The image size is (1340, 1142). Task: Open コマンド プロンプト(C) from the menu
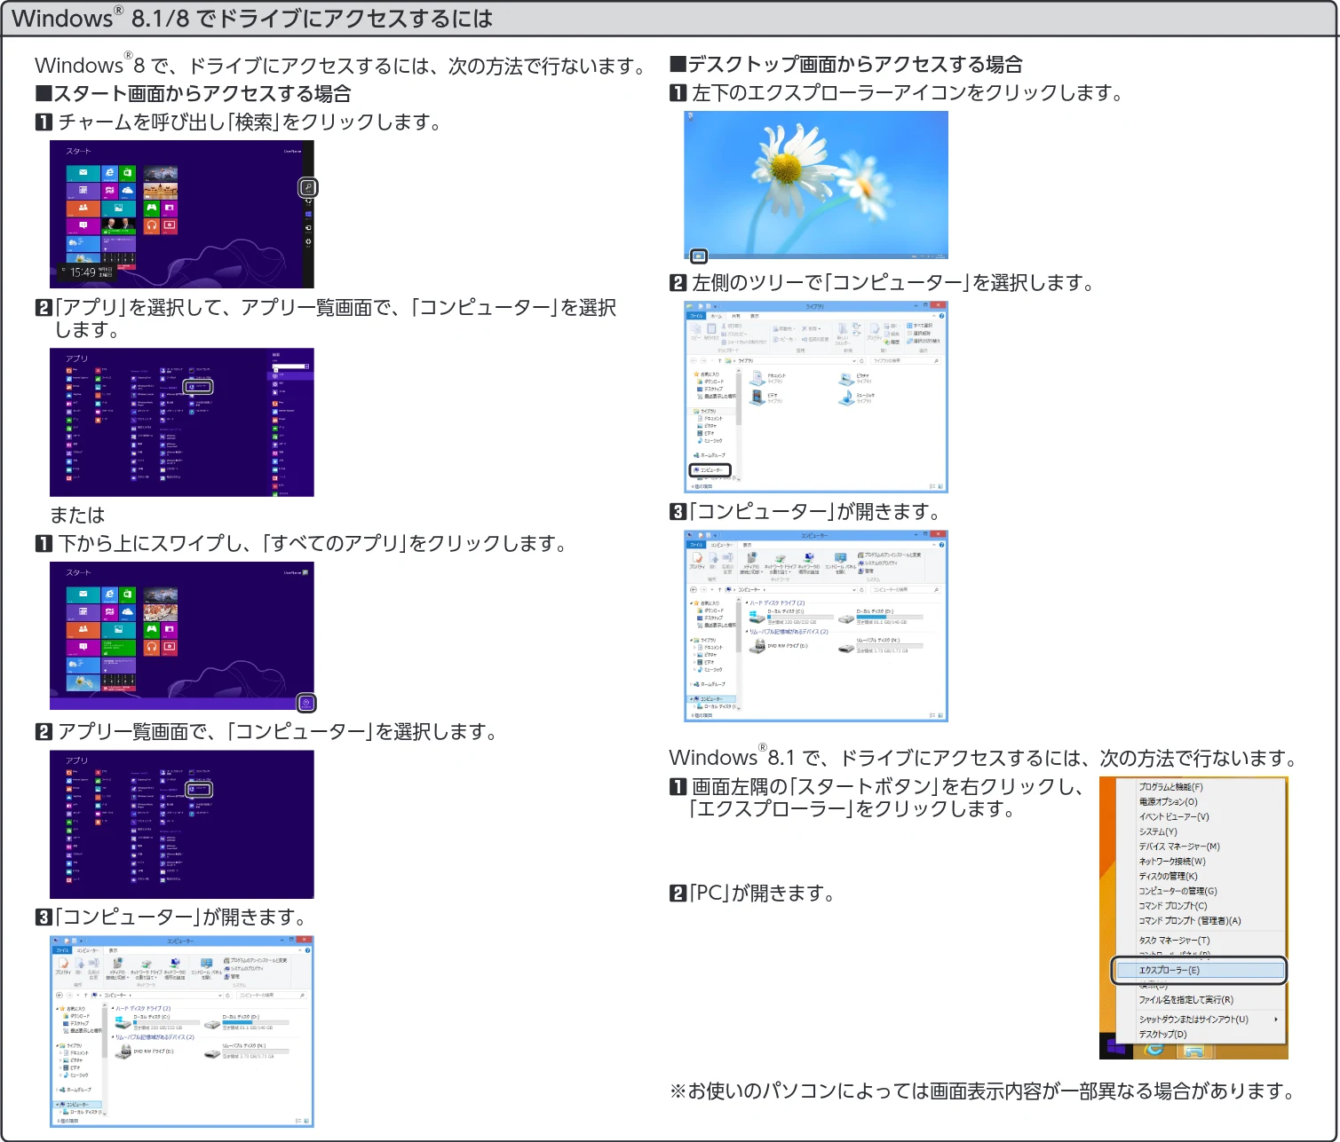[x=1173, y=906]
